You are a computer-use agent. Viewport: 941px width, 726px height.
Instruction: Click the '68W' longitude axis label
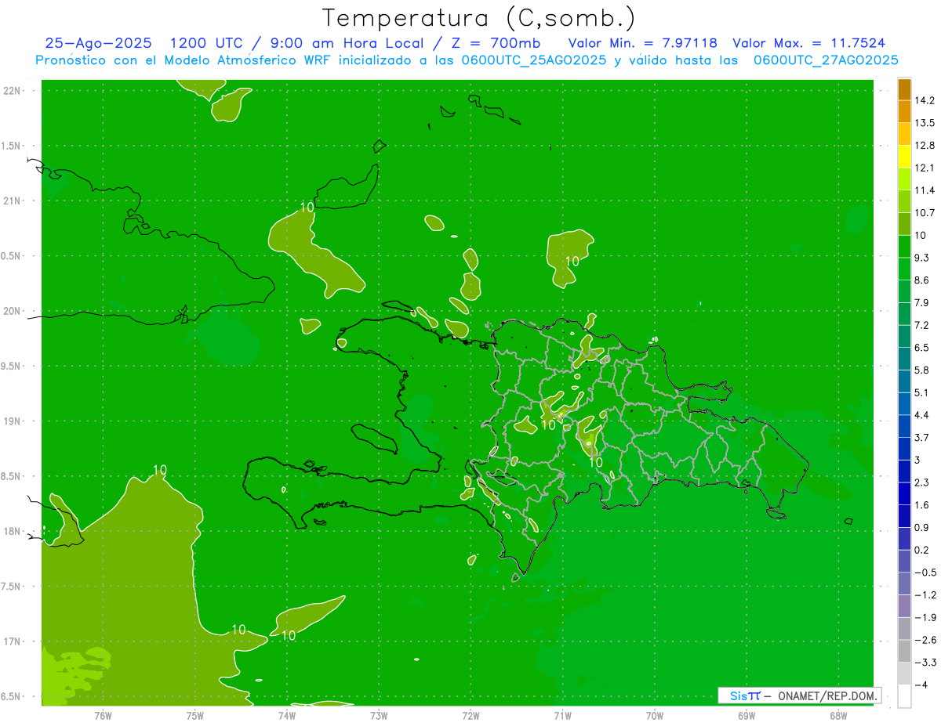pos(838,716)
